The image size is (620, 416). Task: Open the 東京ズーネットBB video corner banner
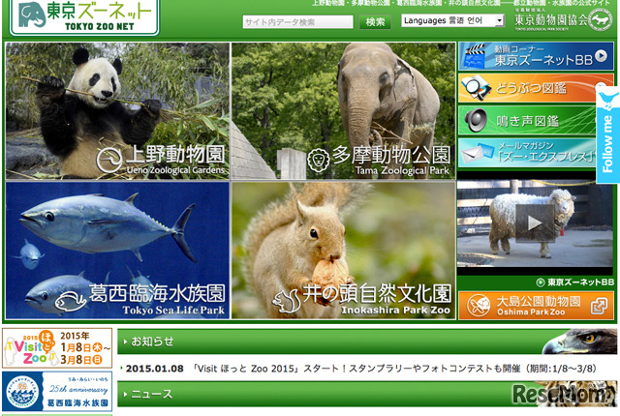536,56
